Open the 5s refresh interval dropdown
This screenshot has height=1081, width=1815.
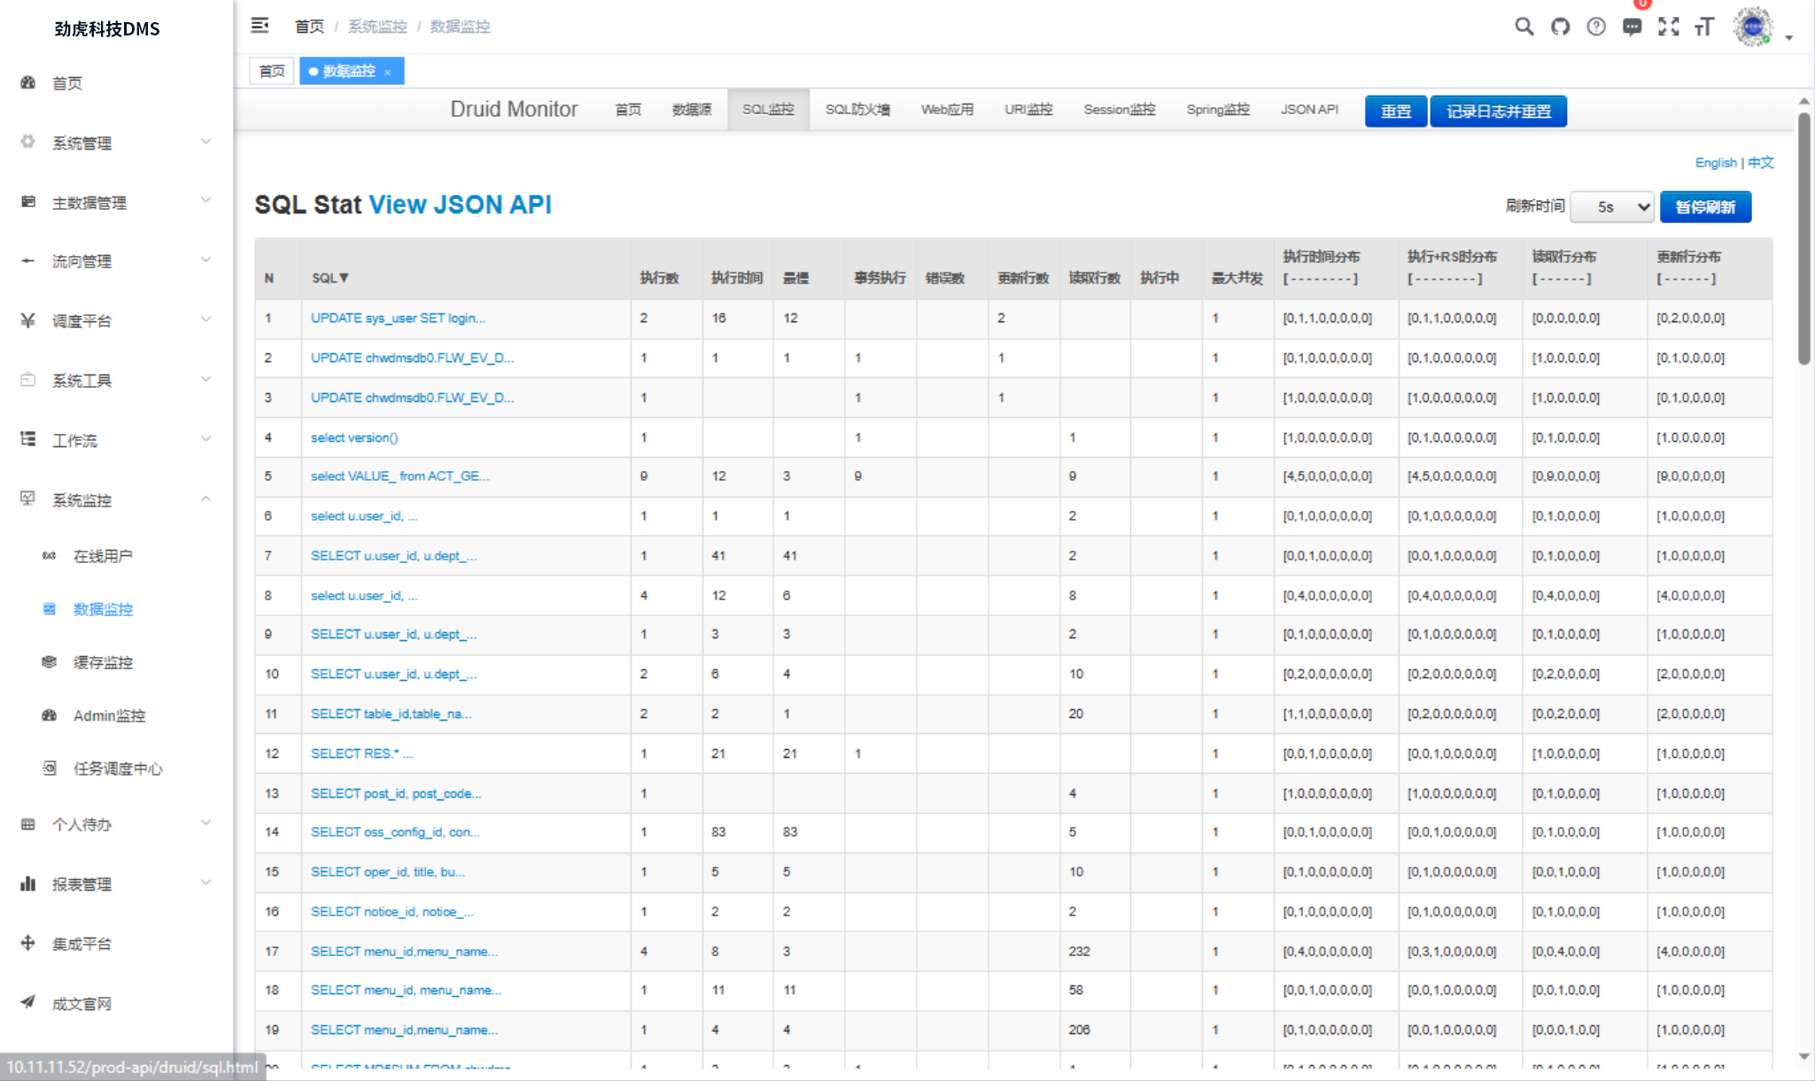click(x=1611, y=207)
